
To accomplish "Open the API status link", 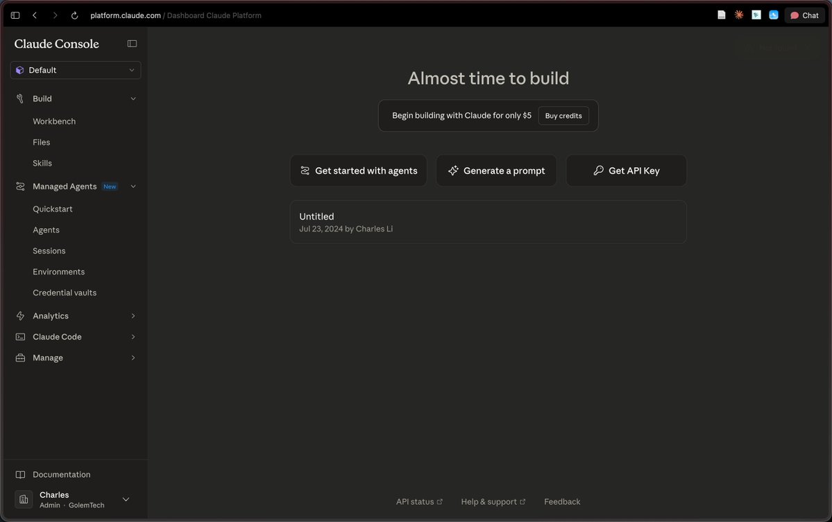I will (419, 501).
